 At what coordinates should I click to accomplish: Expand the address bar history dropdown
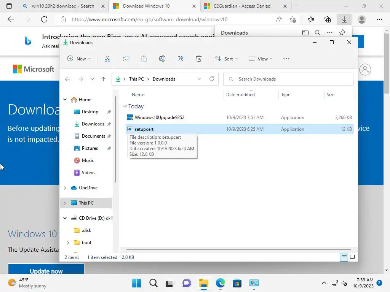(x=199, y=79)
